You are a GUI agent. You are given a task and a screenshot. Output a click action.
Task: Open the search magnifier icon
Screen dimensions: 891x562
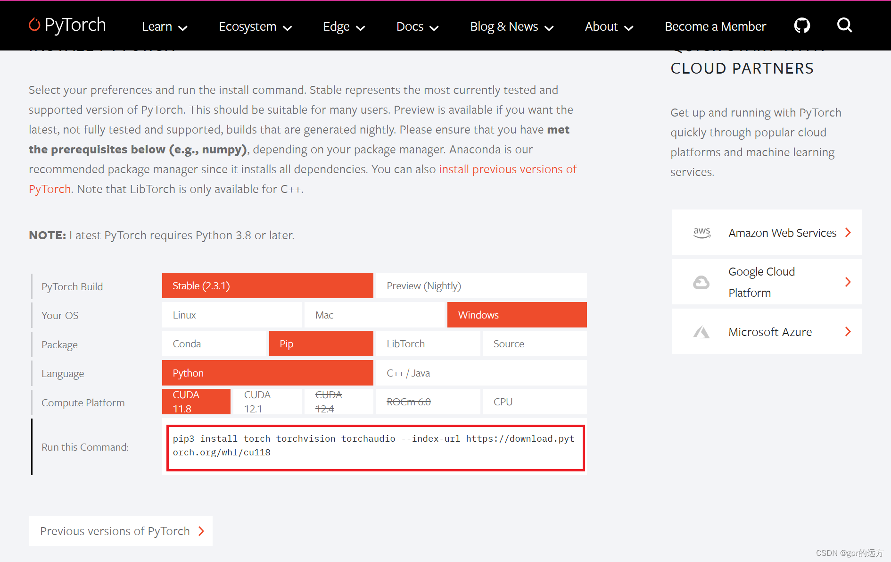point(844,25)
